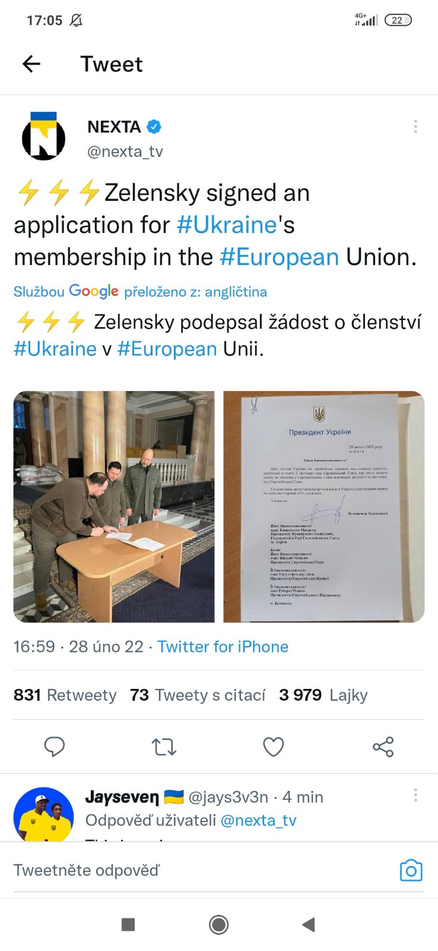Viewport: 438px width, 951px height.
Task: Open photo of Zelensky signing document
Action: pyautogui.click(x=114, y=506)
